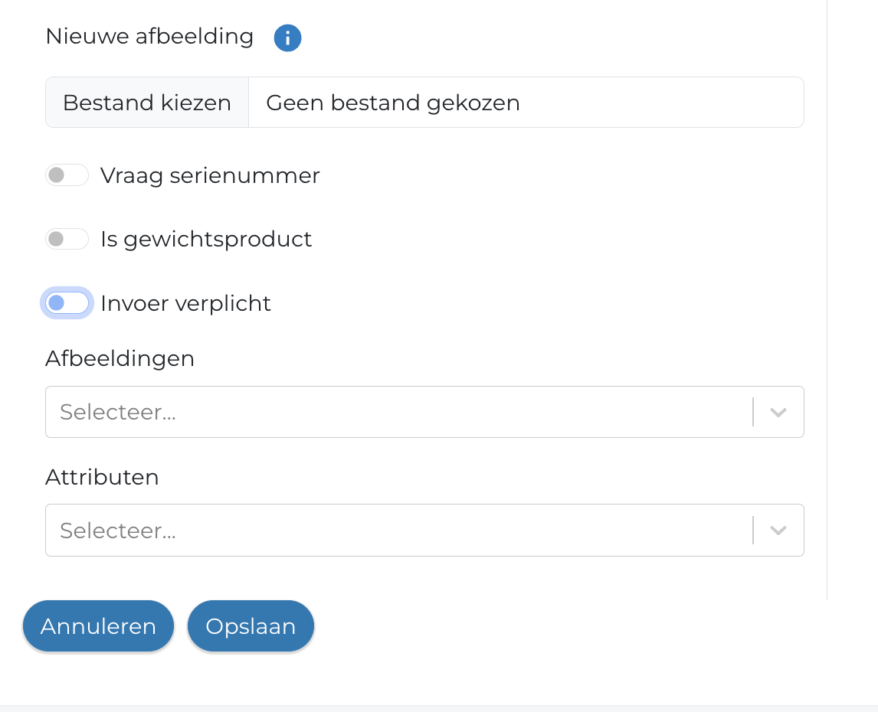878x712 pixels.
Task: Click the Selecteer... field under Afbeeldingen
Action: (398, 413)
